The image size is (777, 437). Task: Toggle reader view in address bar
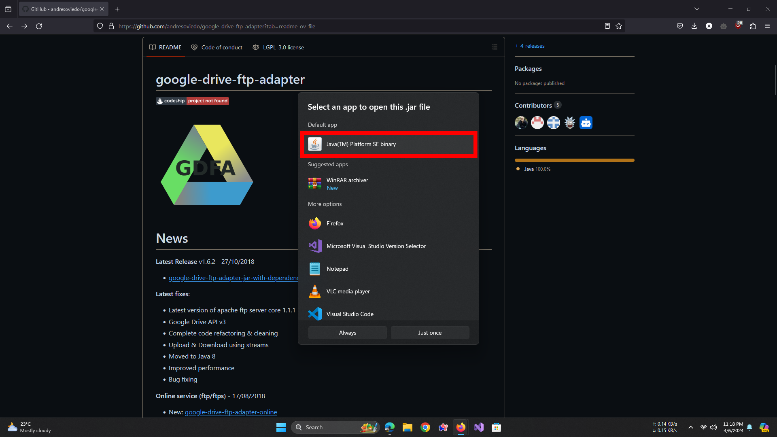pyautogui.click(x=607, y=26)
